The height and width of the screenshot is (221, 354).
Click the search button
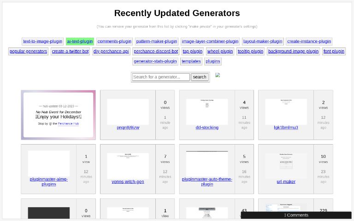click(x=200, y=77)
